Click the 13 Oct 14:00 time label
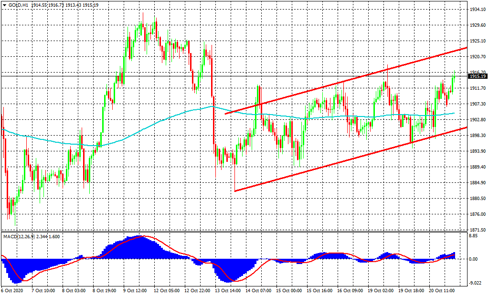The height and width of the screenshot is (296, 489). coord(228,290)
